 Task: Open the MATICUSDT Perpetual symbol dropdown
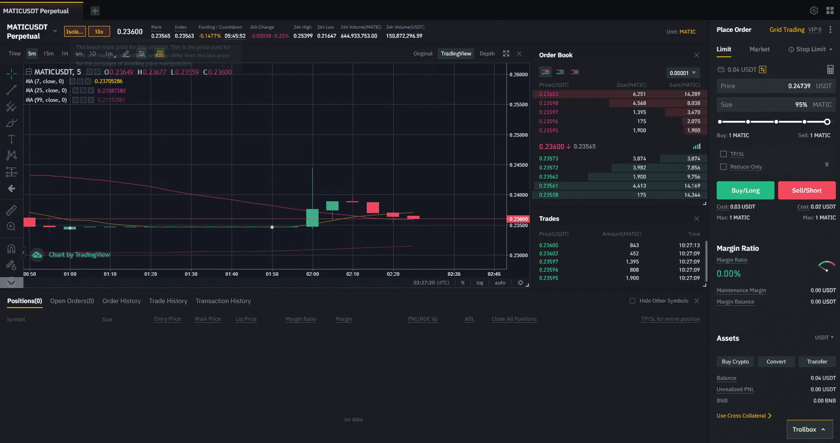(x=55, y=31)
